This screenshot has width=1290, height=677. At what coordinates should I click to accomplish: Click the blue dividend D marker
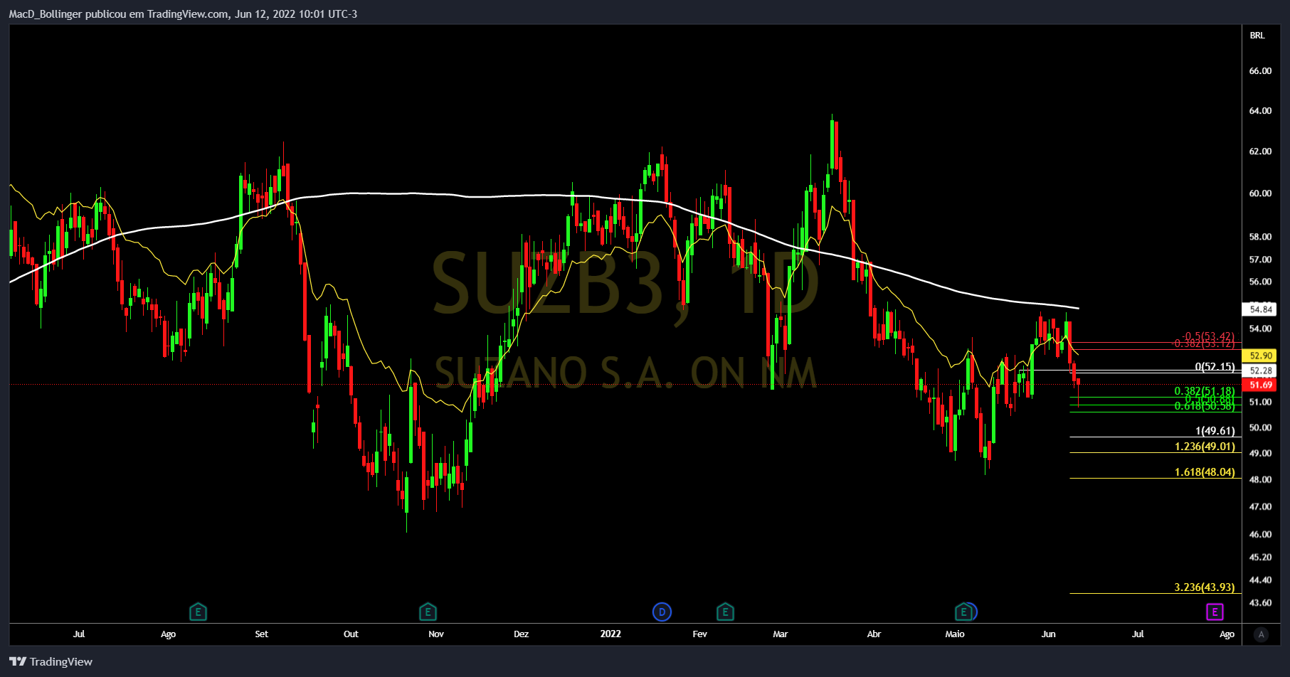tap(662, 612)
